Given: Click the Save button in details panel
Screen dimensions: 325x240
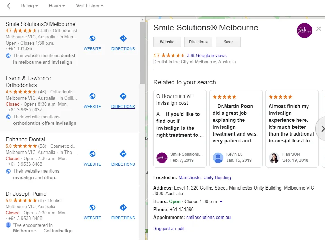Looking at the screenshot, I should [x=228, y=42].
